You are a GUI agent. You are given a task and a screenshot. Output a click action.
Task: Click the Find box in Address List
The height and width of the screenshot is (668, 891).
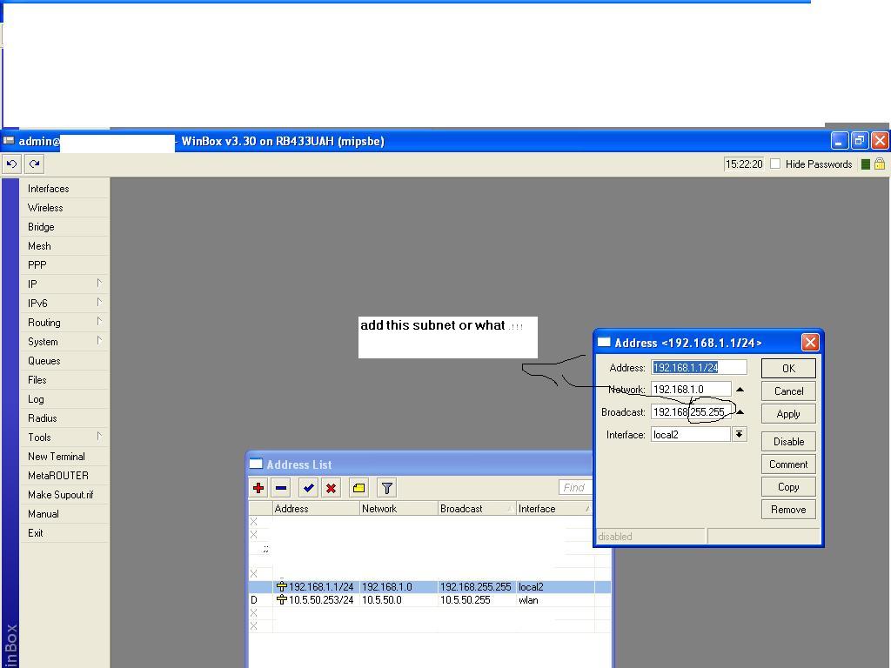pyautogui.click(x=576, y=487)
